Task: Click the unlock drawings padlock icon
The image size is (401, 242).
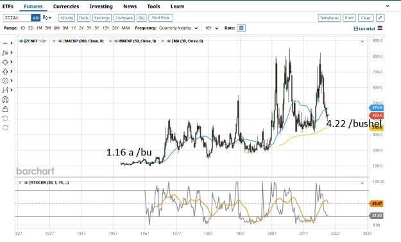Action: [5, 108]
